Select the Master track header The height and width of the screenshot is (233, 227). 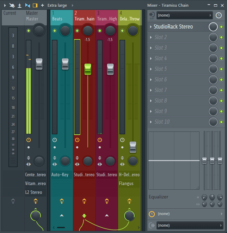[36, 18]
